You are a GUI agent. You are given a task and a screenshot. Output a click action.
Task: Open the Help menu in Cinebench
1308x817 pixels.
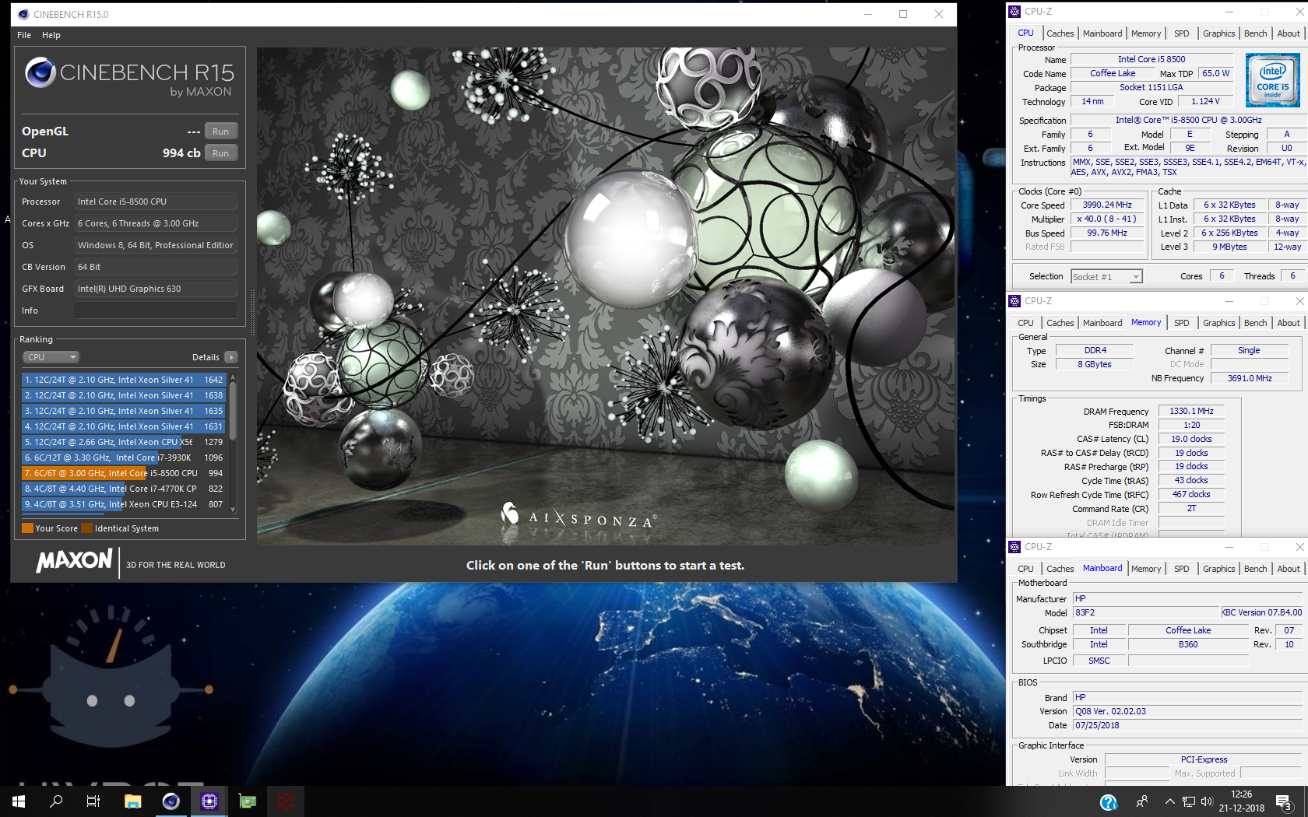click(51, 35)
